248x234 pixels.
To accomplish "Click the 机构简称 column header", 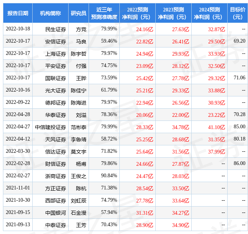I will [50, 13].
